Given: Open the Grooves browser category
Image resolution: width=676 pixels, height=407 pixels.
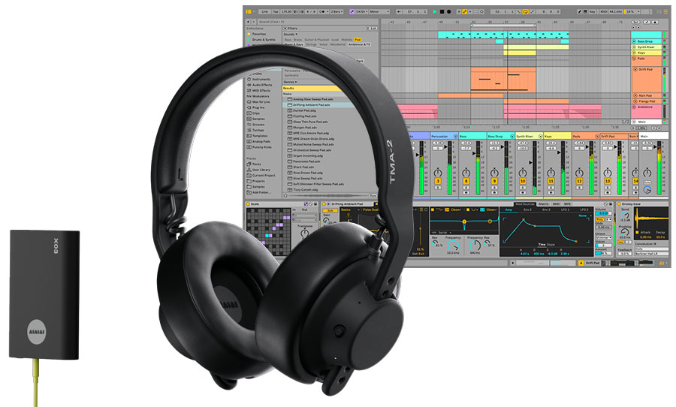Looking at the screenshot, I should tap(255, 124).
